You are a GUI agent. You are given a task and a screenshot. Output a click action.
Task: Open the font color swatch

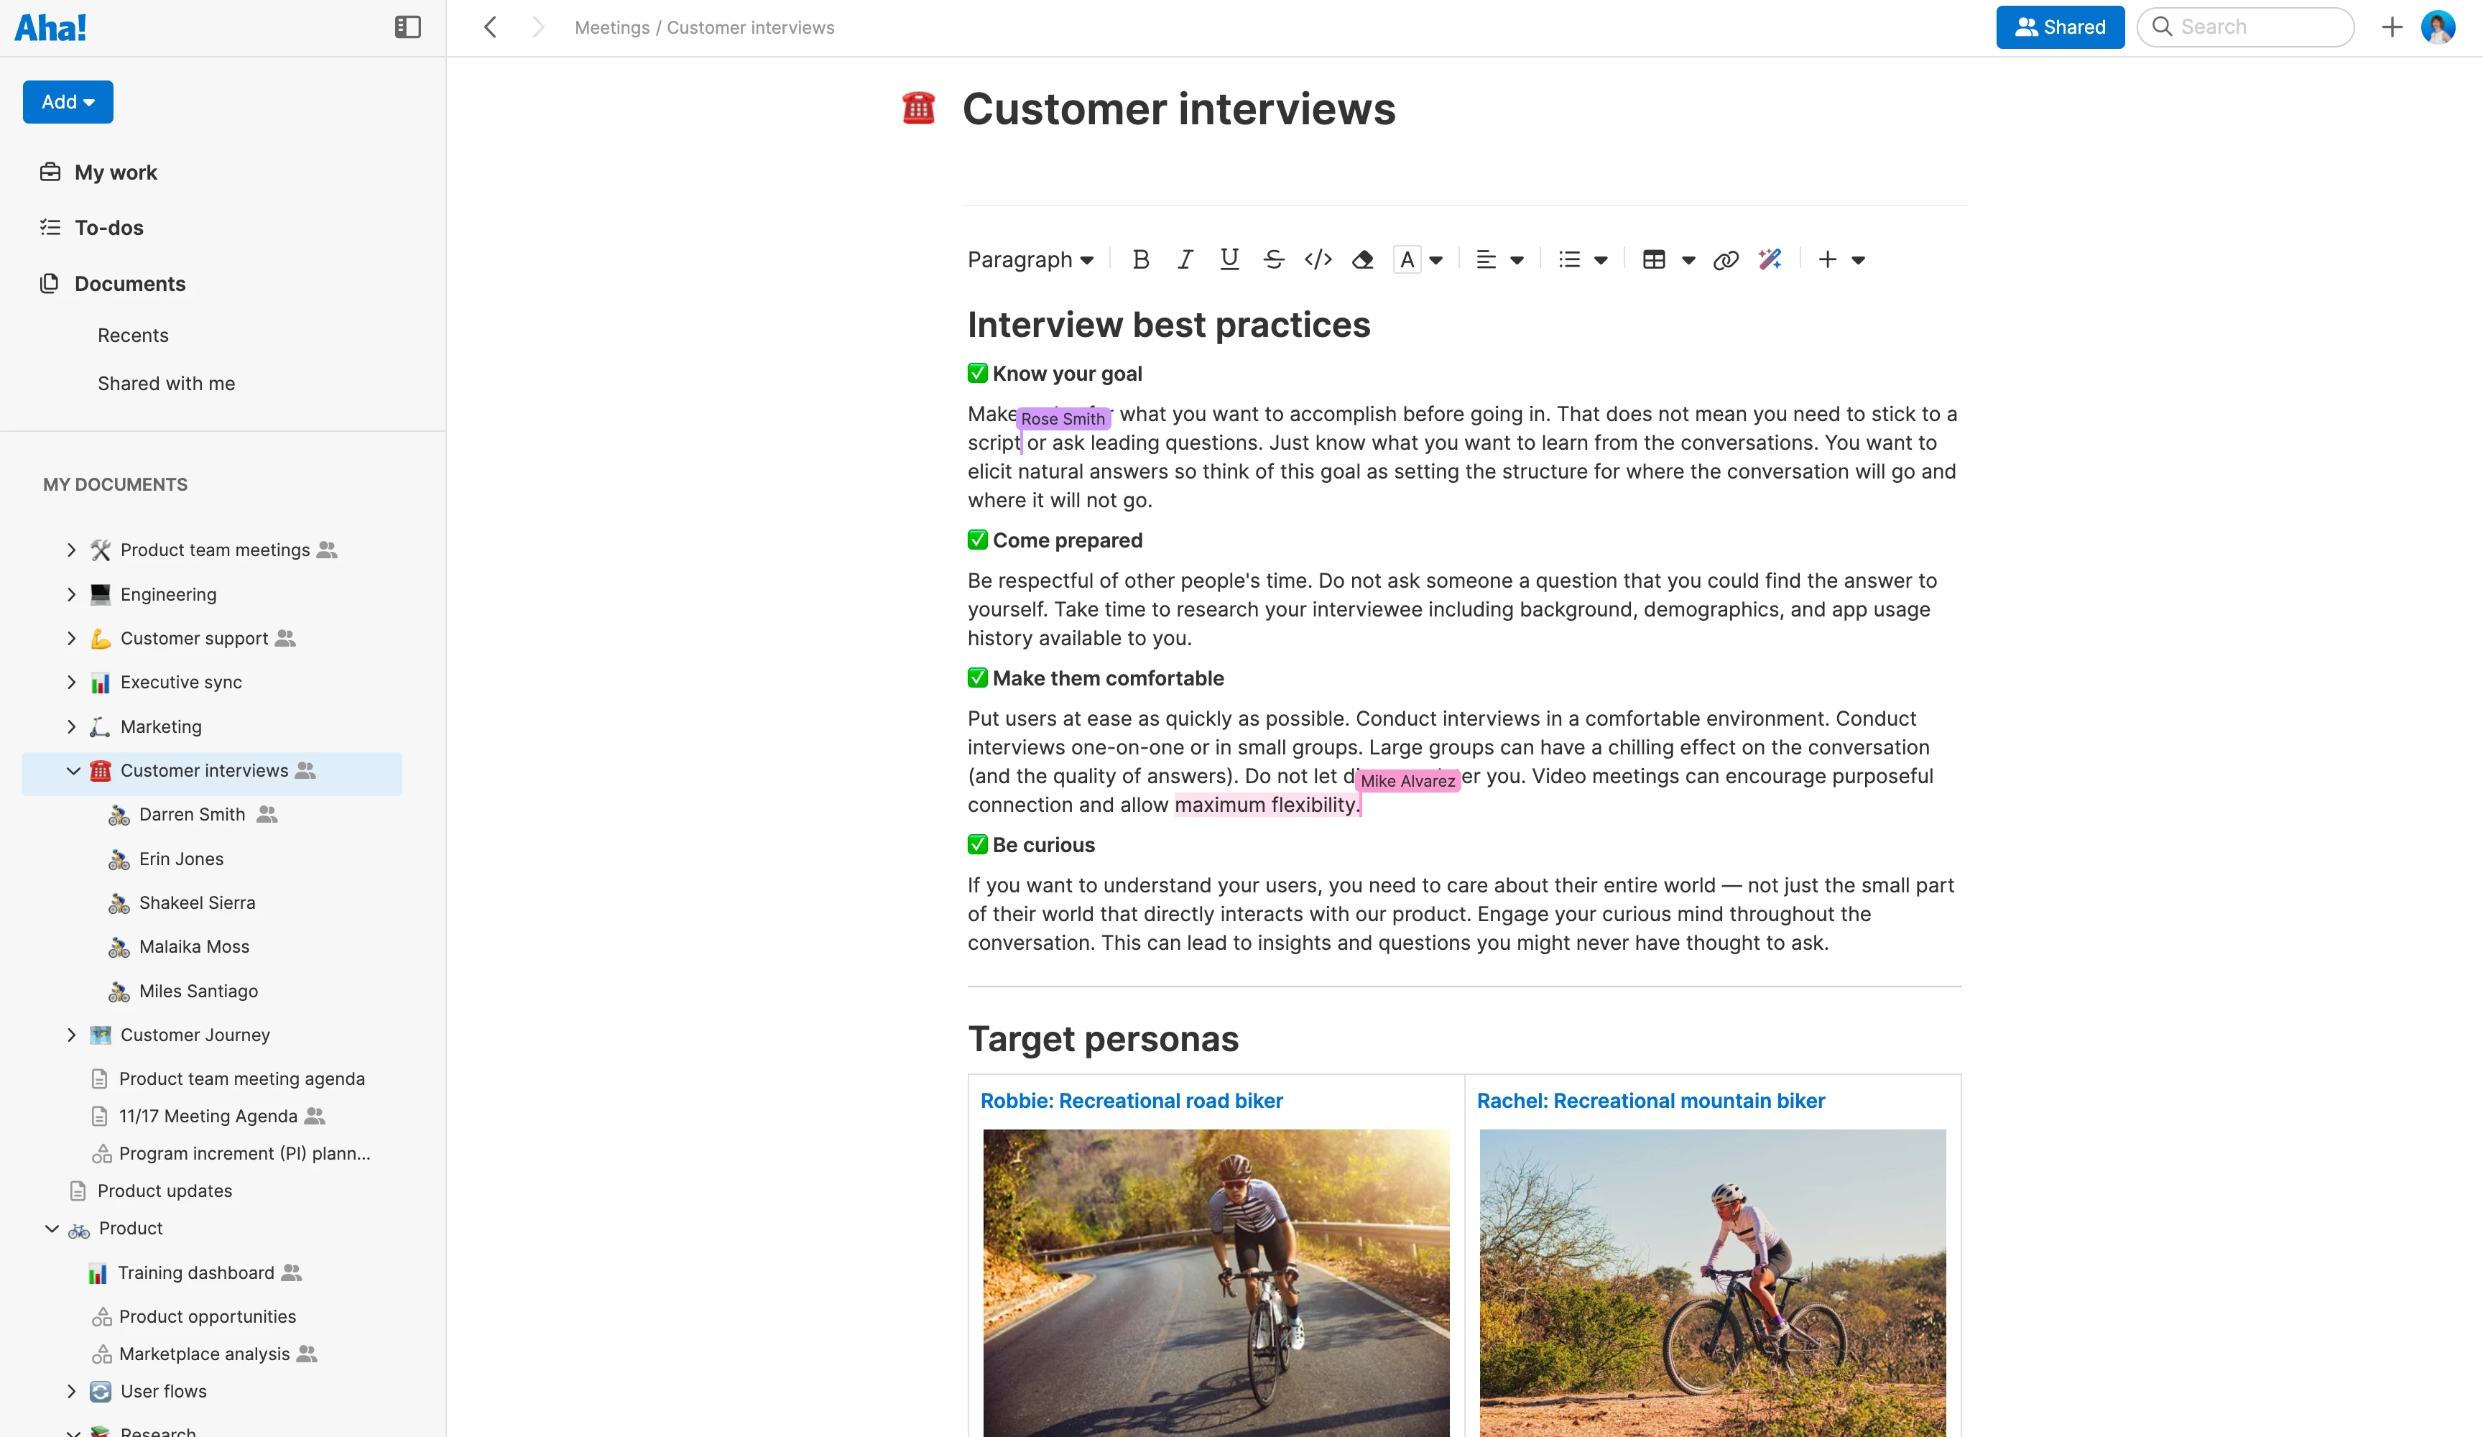point(1408,259)
